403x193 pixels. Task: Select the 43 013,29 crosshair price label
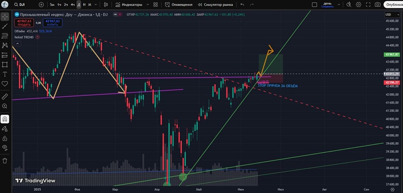click(392, 74)
